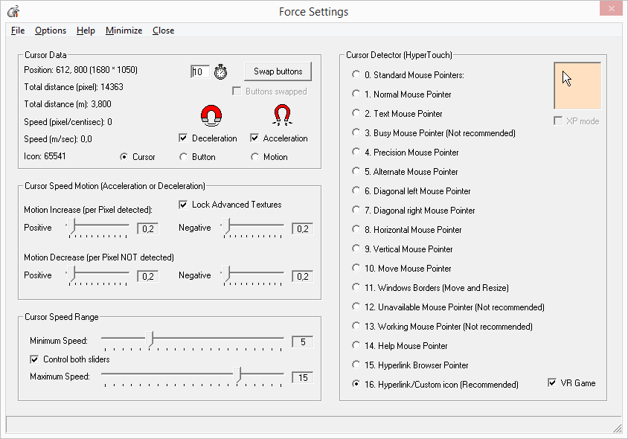Screen dimensions: 628x439
Task: Click the Close menu item
Action: pyautogui.click(x=164, y=31)
